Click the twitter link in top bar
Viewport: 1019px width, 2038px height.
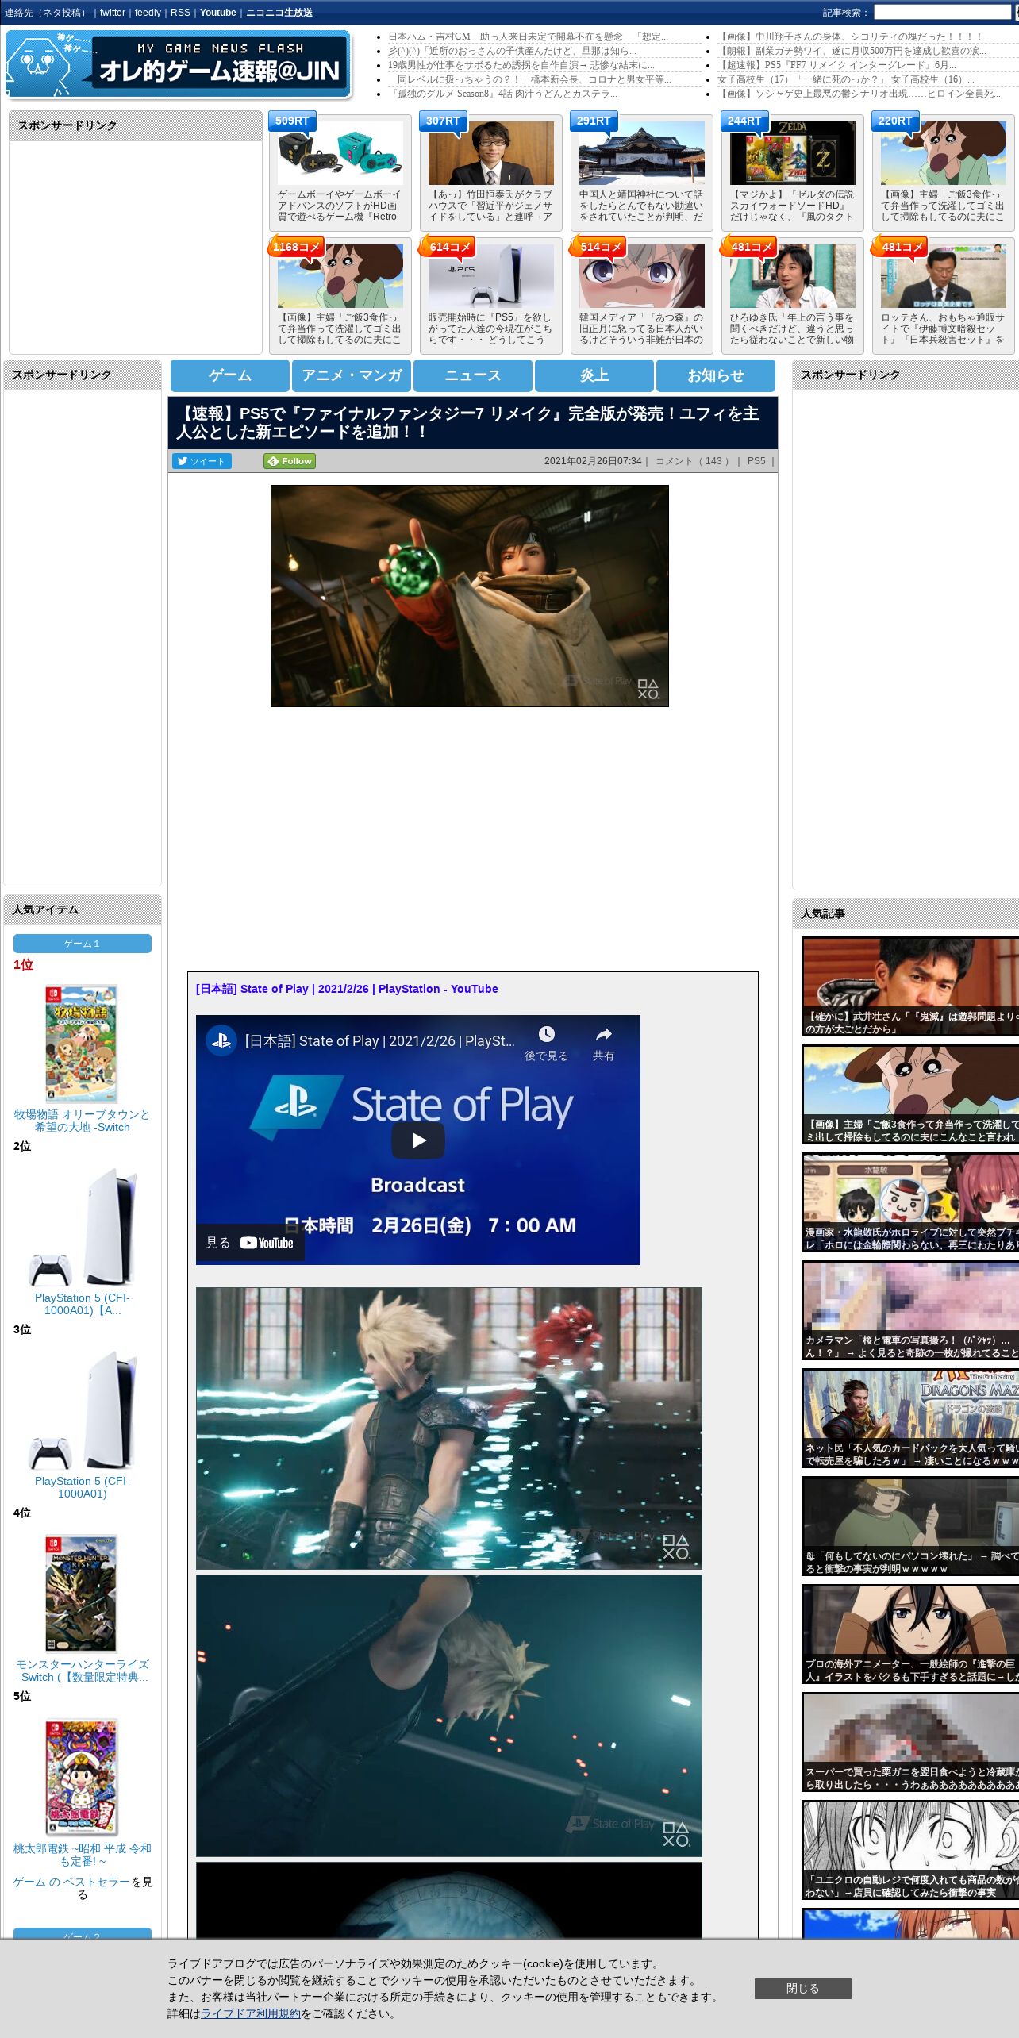113,13
